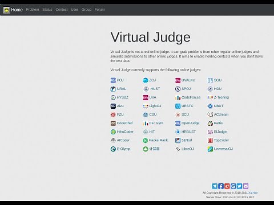Click the HYSBZ judge icon
This screenshot has width=274, height=205.
click(113, 97)
